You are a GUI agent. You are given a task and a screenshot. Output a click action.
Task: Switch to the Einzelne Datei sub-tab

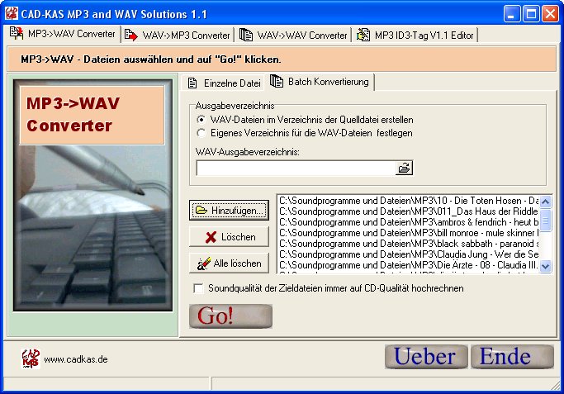(223, 83)
